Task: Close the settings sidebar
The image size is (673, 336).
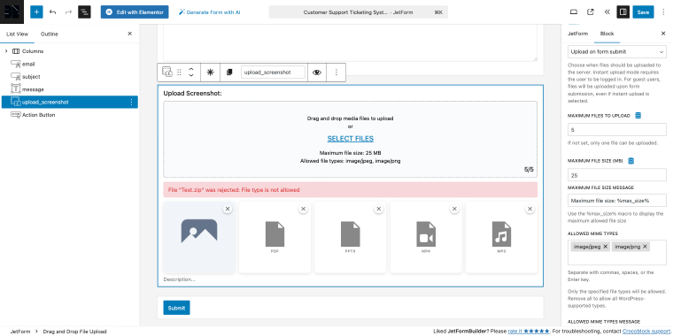Action: click(662, 34)
